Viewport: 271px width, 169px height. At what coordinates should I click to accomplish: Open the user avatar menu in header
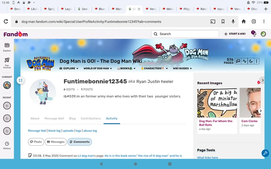tap(263, 34)
